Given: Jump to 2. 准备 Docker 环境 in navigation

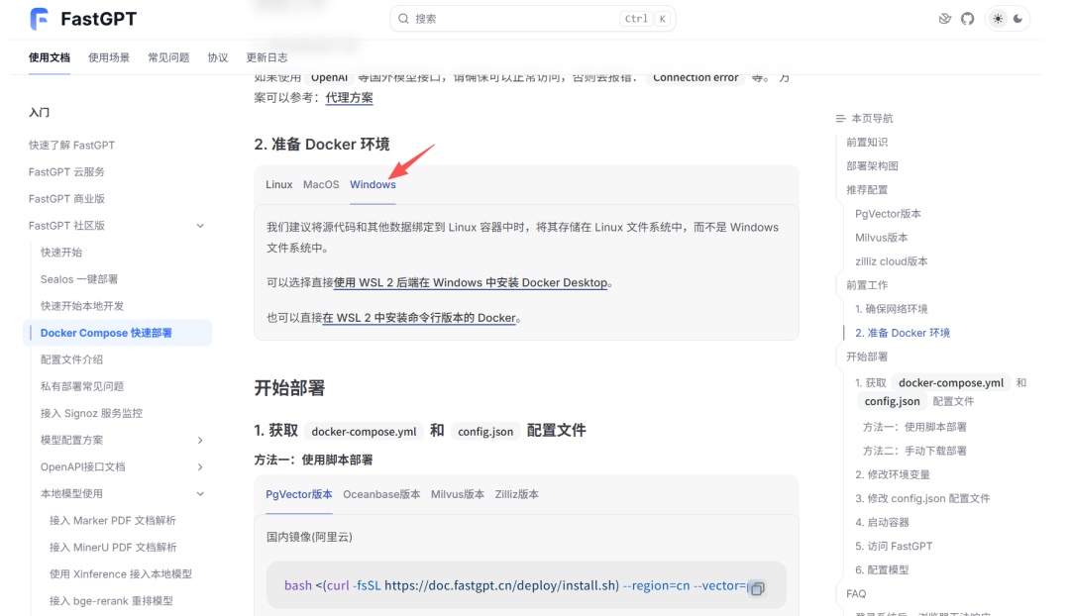Looking at the screenshot, I should point(903,333).
